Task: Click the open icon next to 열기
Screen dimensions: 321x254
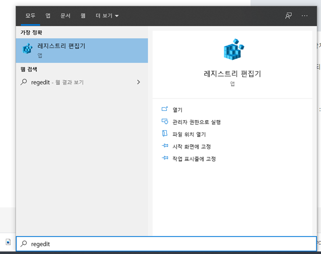Action: pyautogui.click(x=164, y=109)
